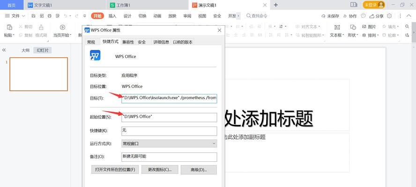Click the Undo arrow icon

point(66,16)
